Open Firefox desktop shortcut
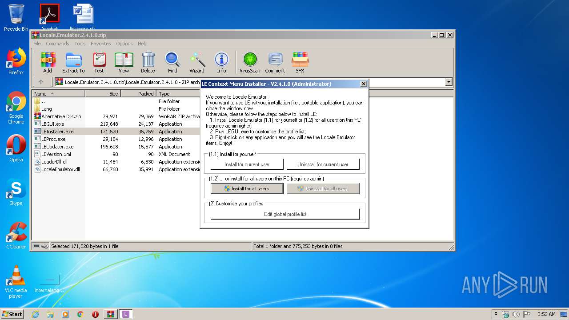Viewport: 569px width, 320px height. tap(16, 61)
